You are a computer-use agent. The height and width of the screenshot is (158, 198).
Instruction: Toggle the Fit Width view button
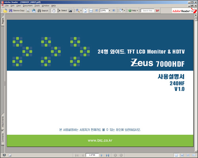91,11
